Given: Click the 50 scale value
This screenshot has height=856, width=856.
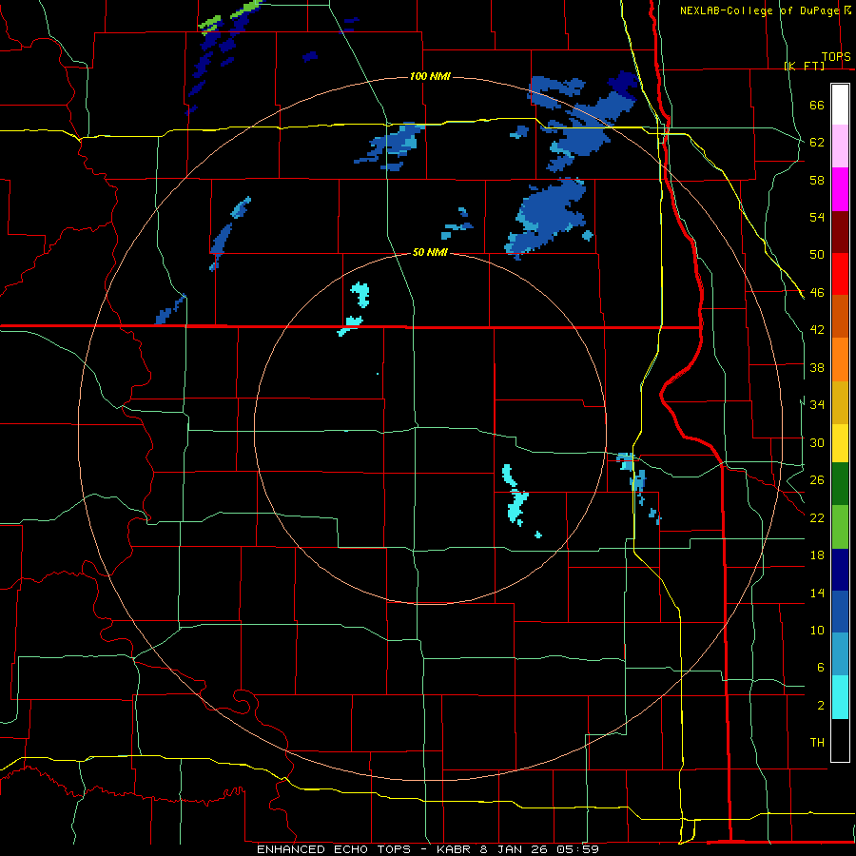Looking at the screenshot, I should tap(817, 255).
